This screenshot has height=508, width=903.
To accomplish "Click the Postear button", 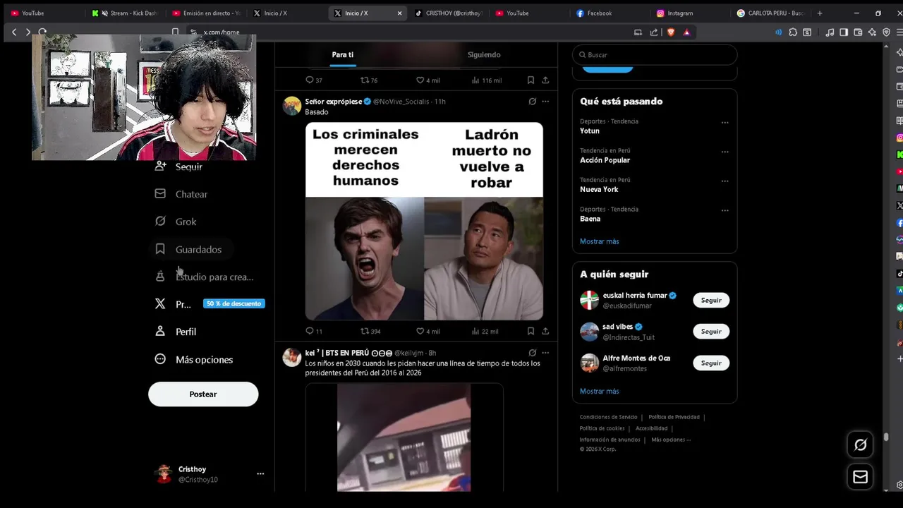I will click(x=203, y=394).
